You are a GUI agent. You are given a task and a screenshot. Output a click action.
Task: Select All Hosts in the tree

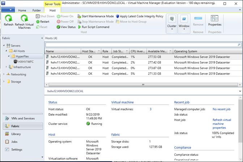pos(17,51)
